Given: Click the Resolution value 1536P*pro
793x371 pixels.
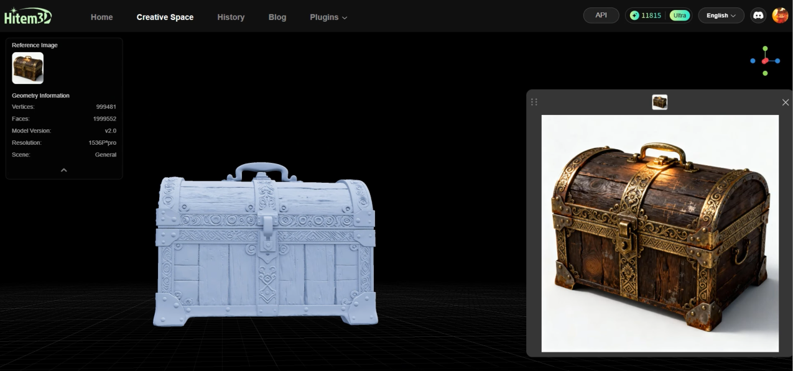Looking at the screenshot, I should point(102,143).
